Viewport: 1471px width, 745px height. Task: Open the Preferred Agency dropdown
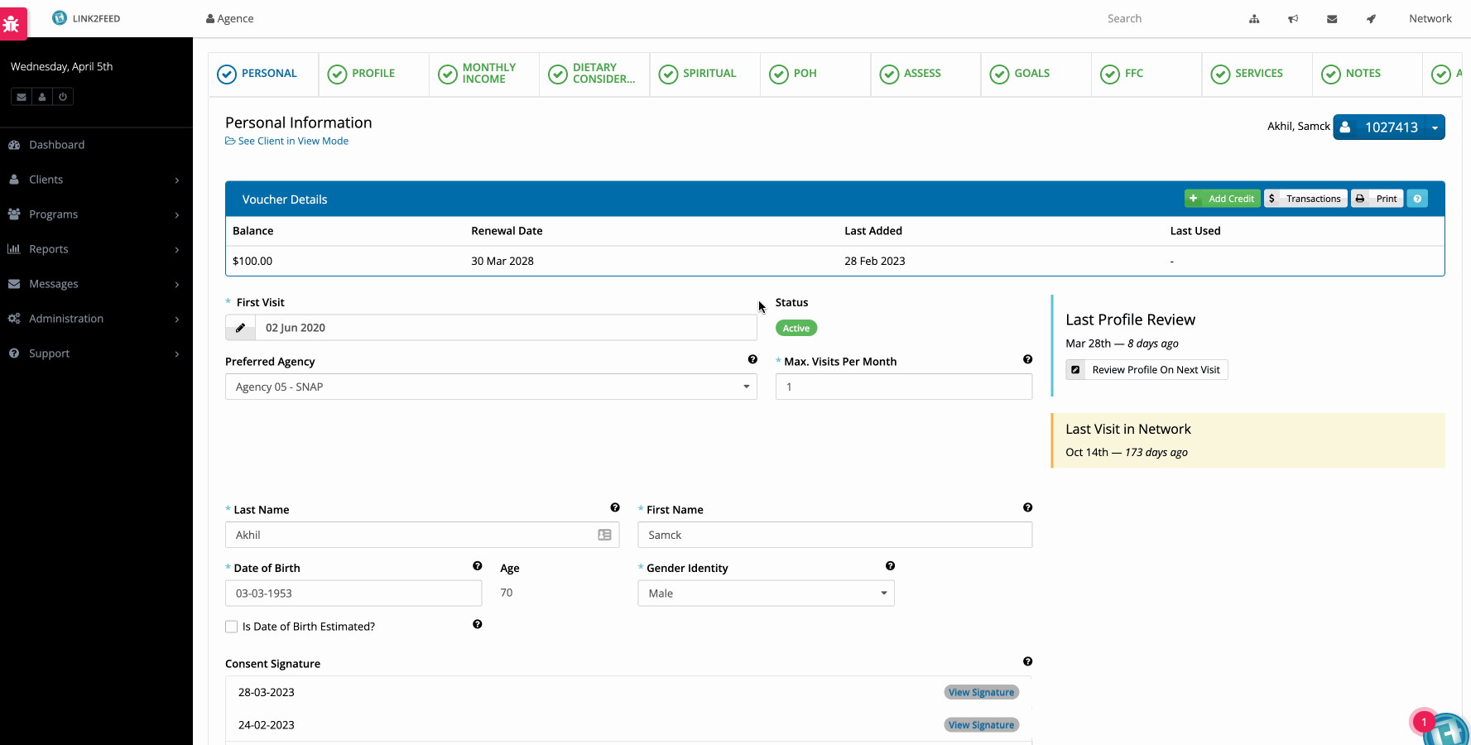pos(491,387)
